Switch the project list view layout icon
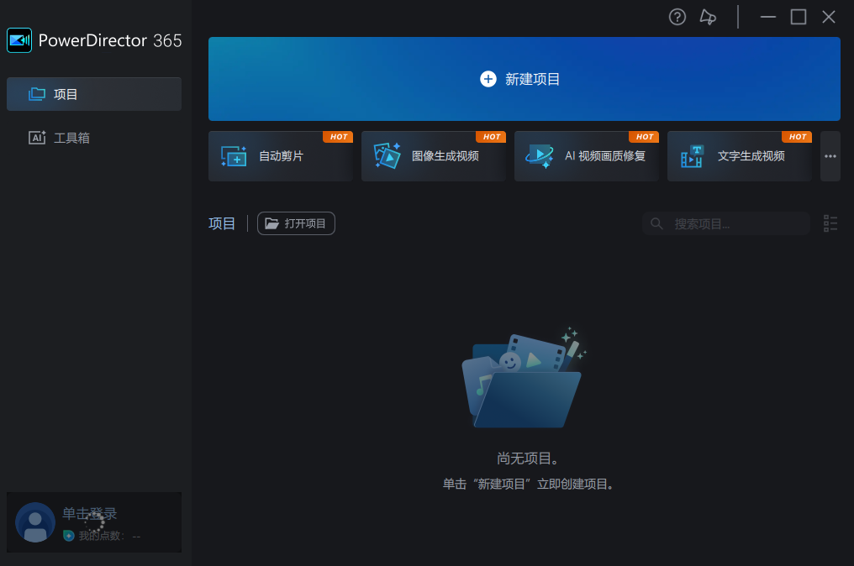Viewport: 854px width, 566px height. pos(830,223)
